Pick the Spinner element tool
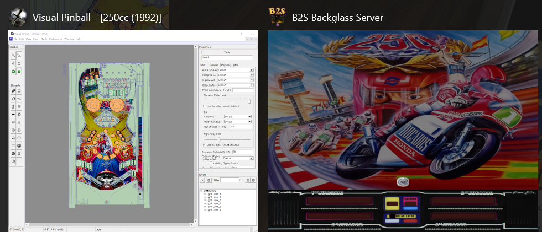The image size is (542, 232). 13,114
